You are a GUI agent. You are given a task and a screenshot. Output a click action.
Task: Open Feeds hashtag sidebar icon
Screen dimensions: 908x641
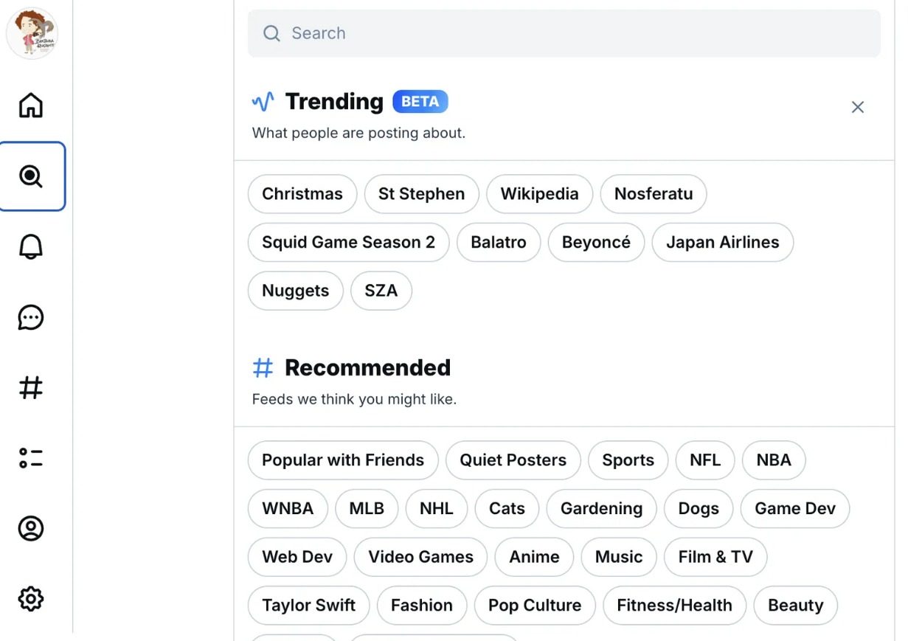tap(31, 387)
